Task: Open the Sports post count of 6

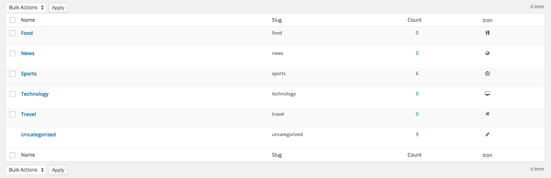Action: [417, 74]
